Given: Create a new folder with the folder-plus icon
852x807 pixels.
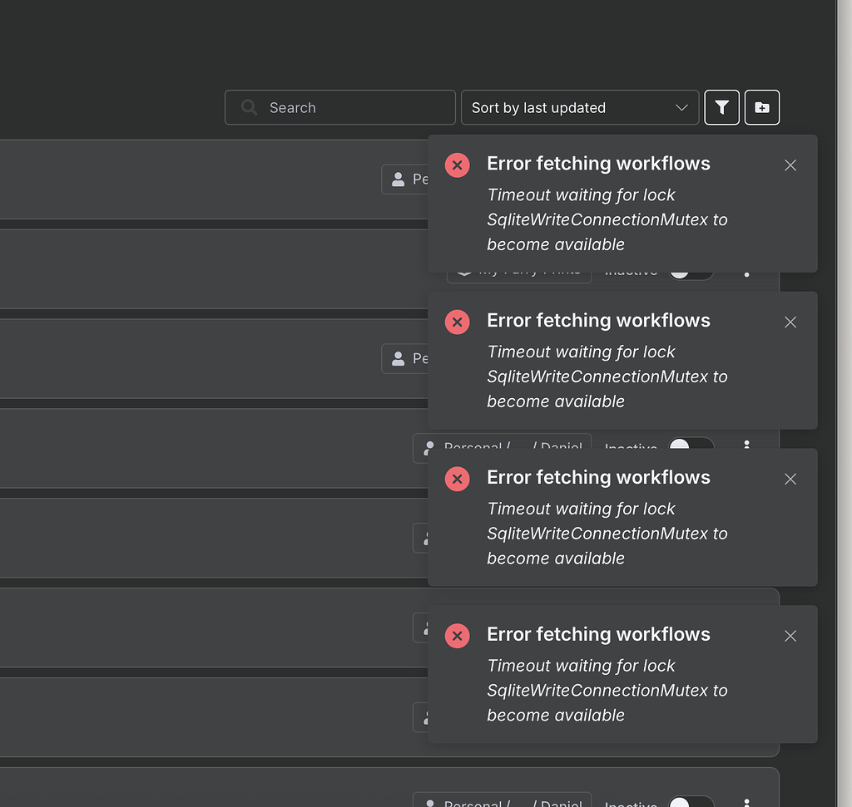Looking at the screenshot, I should tap(761, 107).
